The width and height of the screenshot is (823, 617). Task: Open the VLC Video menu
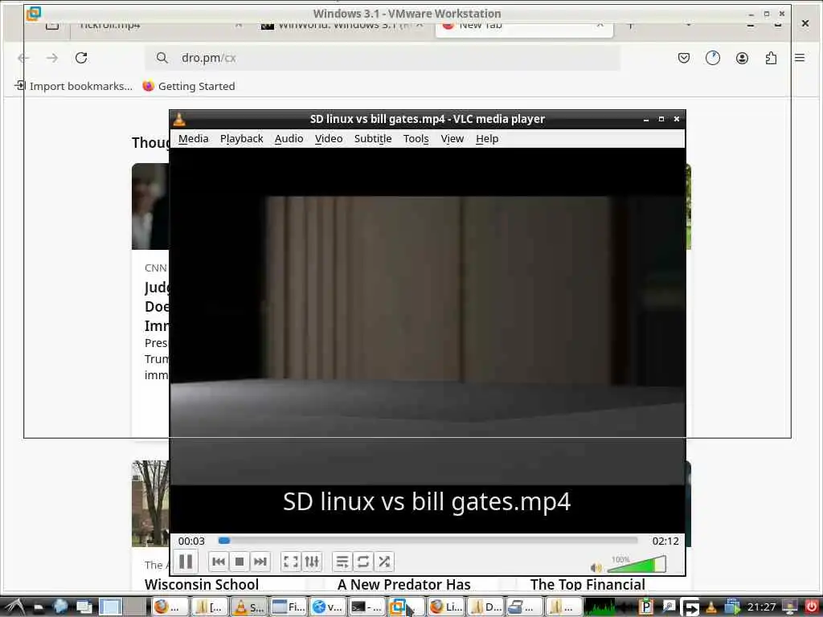tap(329, 138)
